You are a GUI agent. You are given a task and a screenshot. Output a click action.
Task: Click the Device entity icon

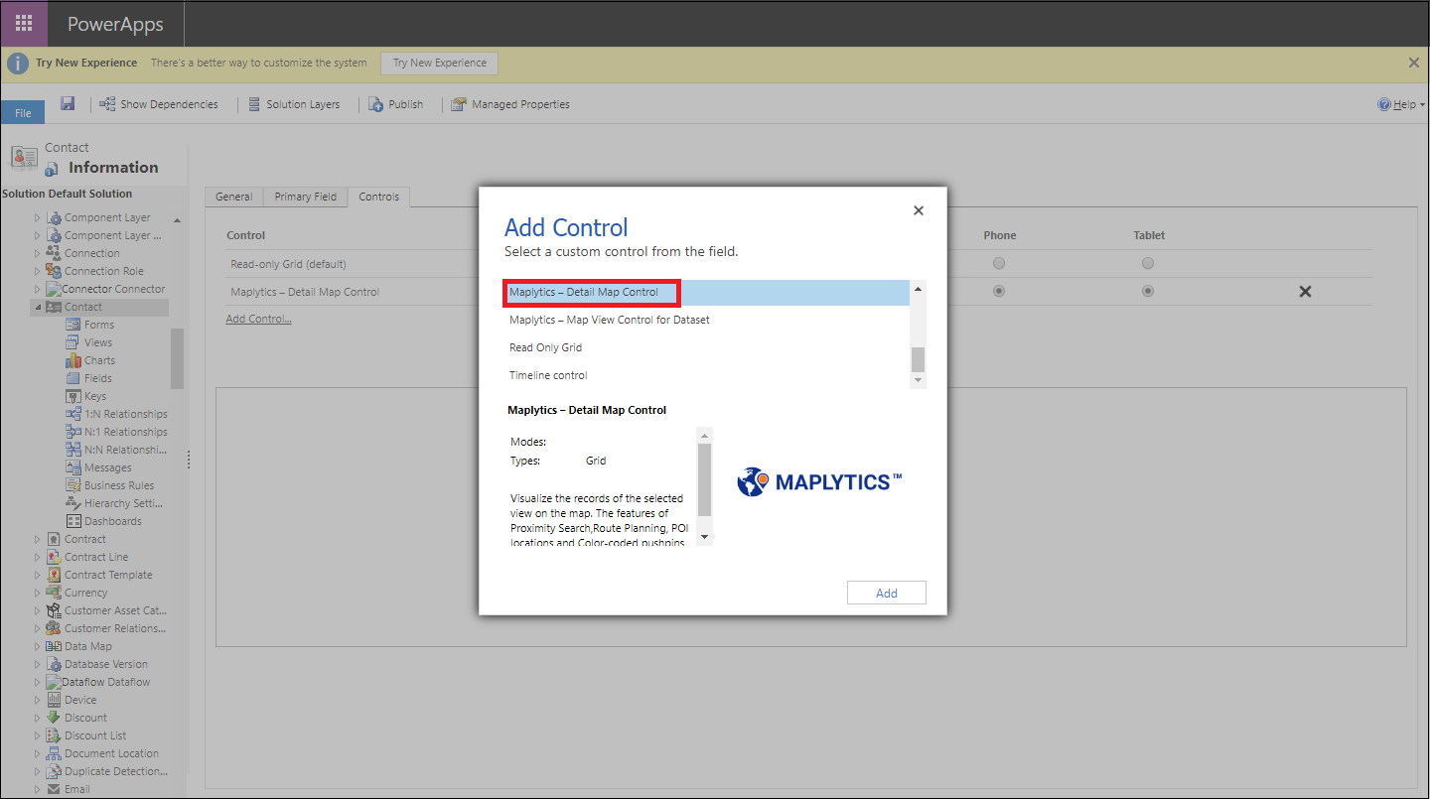54,700
